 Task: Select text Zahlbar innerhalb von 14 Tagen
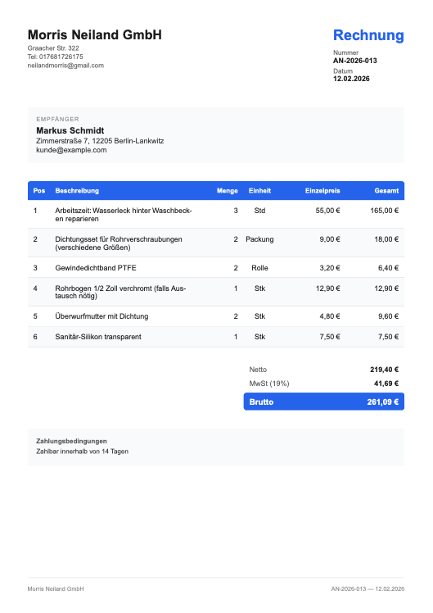click(82, 452)
